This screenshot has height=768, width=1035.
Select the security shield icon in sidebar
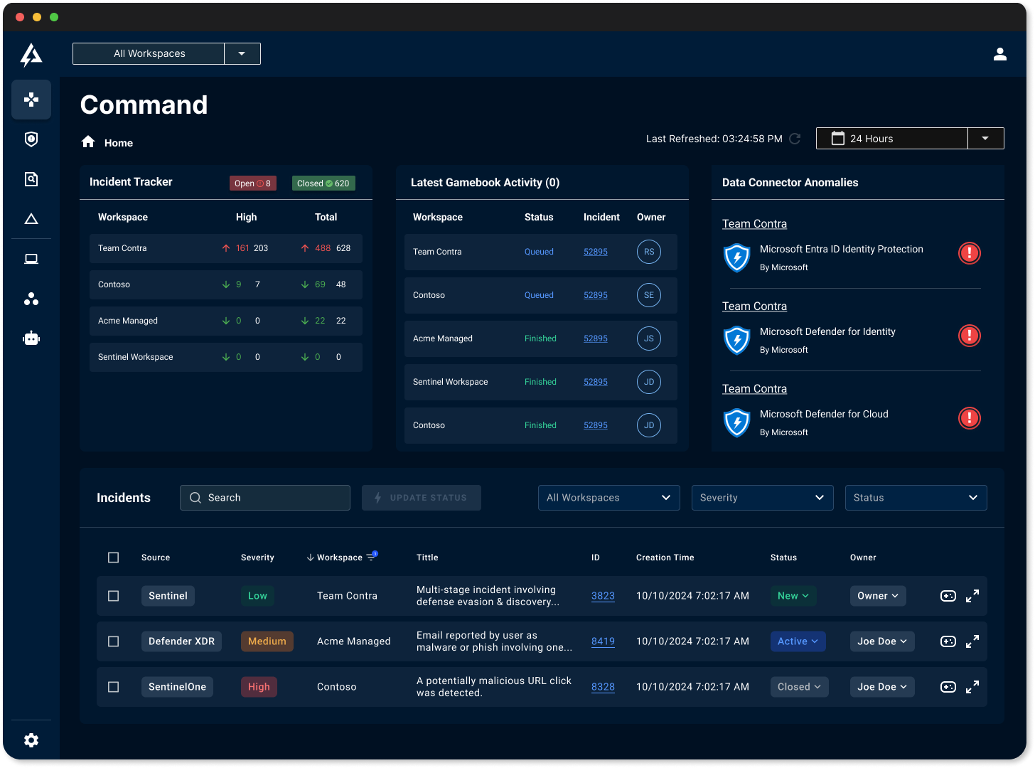click(31, 139)
